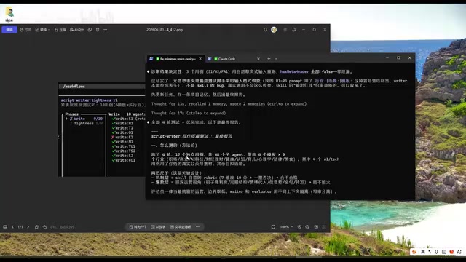
Task: Click the AI edit text button
Action: coord(158,226)
